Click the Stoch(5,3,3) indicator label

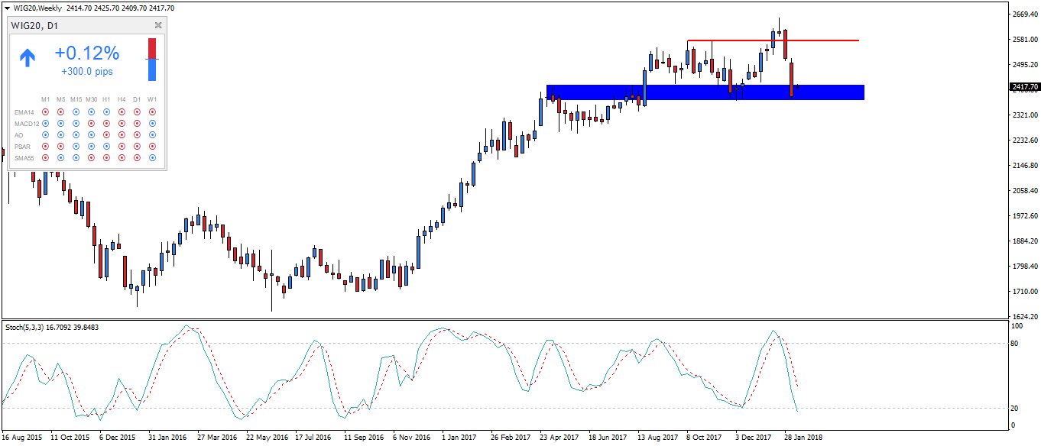tap(24, 328)
